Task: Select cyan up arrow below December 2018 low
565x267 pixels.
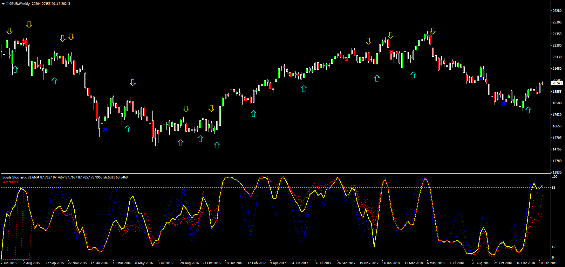Action: tap(528, 110)
